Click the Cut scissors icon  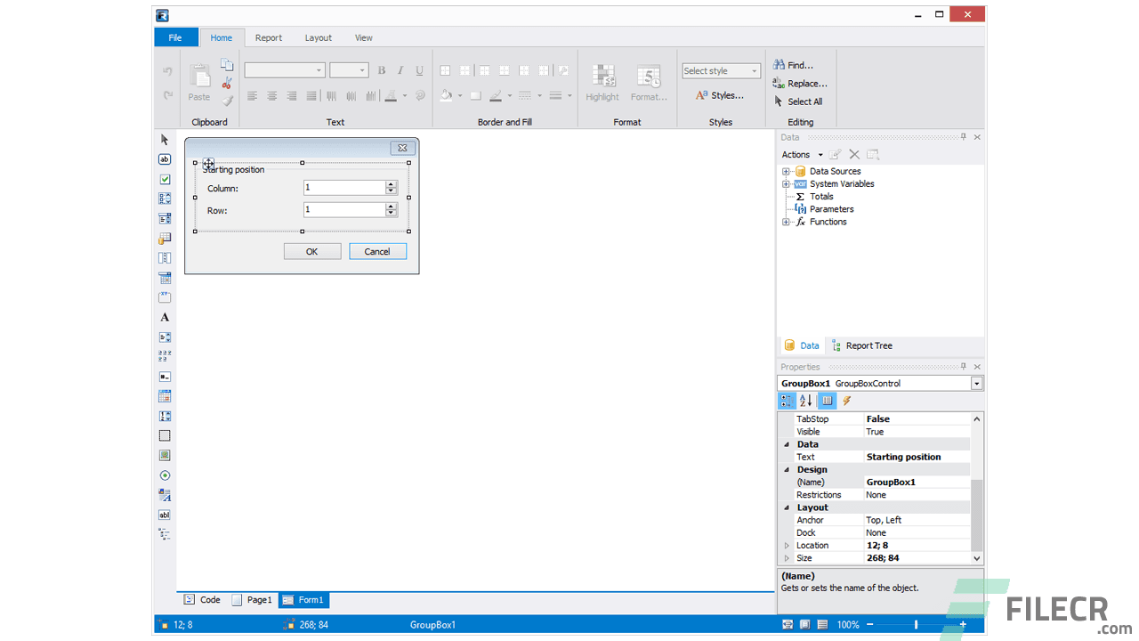coord(227,83)
